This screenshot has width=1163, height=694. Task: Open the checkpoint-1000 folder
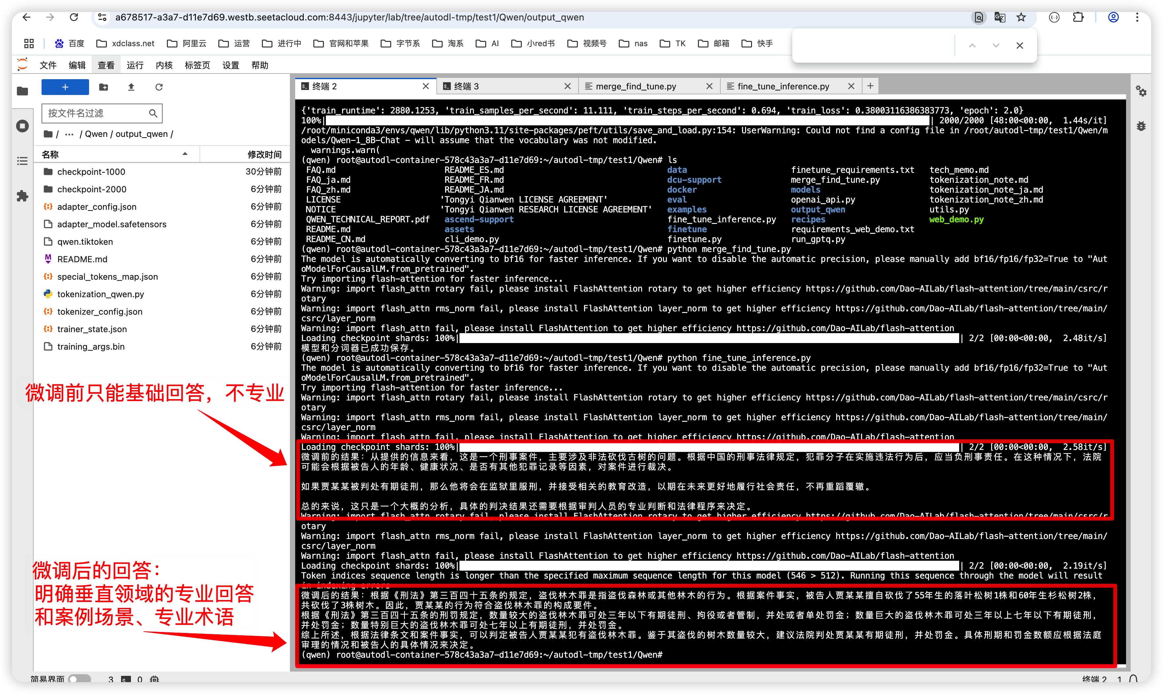coord(91,172)
